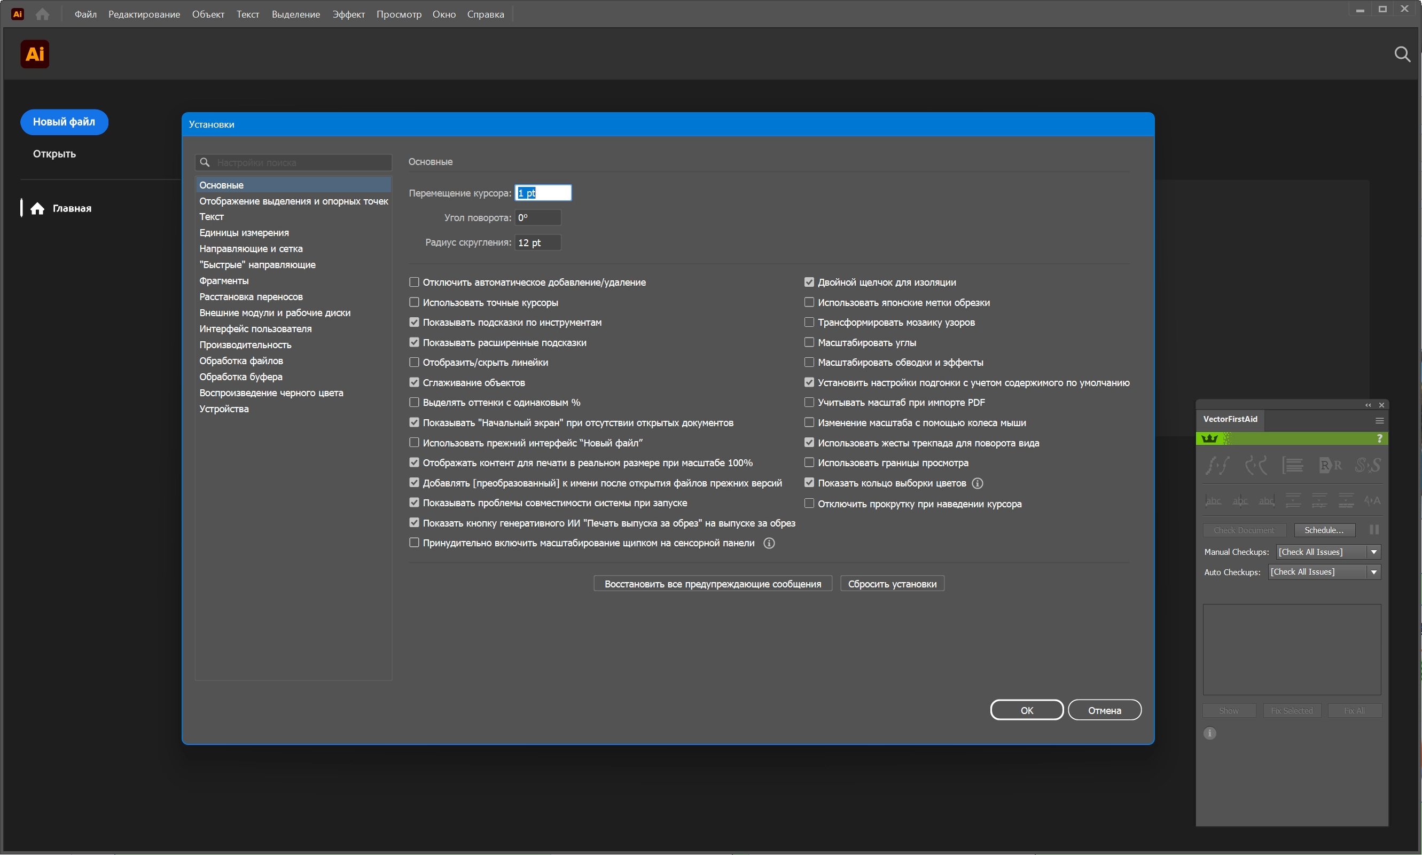Enable Масштабировать углы checkbox
The width and height of the screenshot is (1422, 855).
tap(809, 342)
